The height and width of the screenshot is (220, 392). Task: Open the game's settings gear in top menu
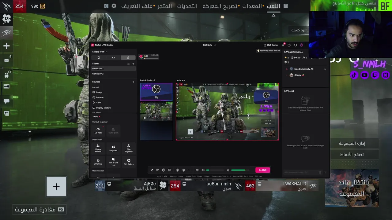pyautogui.click(x=114, y=6)
